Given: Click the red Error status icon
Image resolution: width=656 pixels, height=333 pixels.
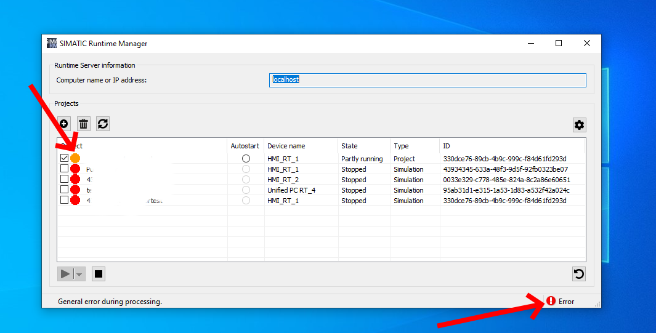Looking at the screenshot, I should pyautogui.click(x=551, y=301).
